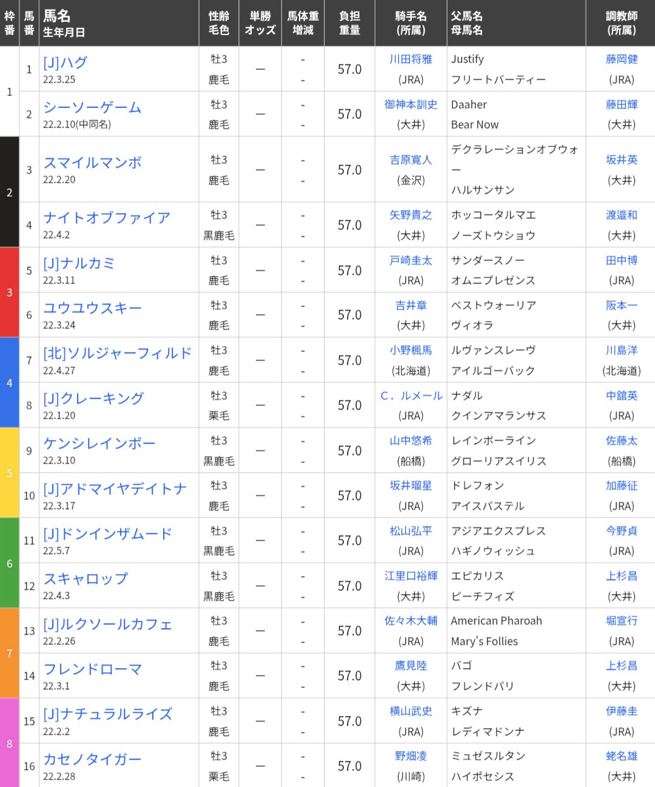Open trainer page for 藤岡健
This screenshot has height=787, width=655.
tap(620, 59)
